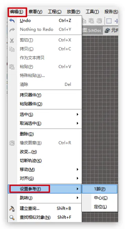Click the scissors Cut icon
Screen dimensions: 125x229
click(12, 40)
